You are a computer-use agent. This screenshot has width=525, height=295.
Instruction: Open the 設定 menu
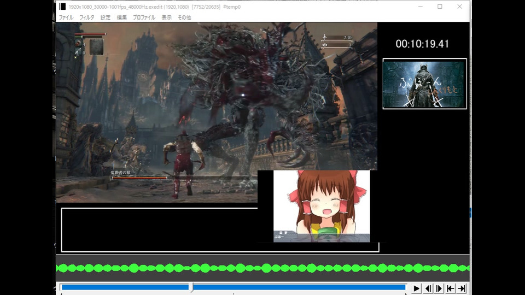(x=106, y=17)
